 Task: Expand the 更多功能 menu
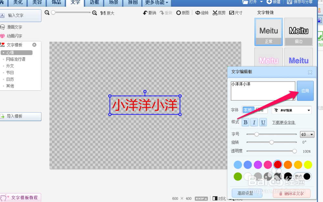tap(156, 3)
